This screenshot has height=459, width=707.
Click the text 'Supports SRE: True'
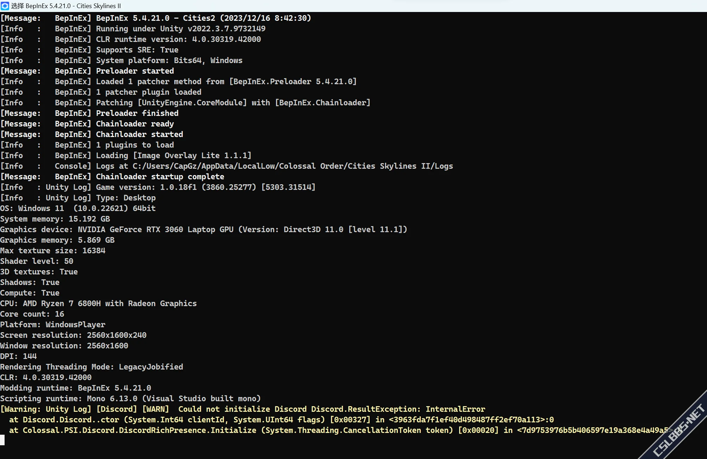pos(137,50)
